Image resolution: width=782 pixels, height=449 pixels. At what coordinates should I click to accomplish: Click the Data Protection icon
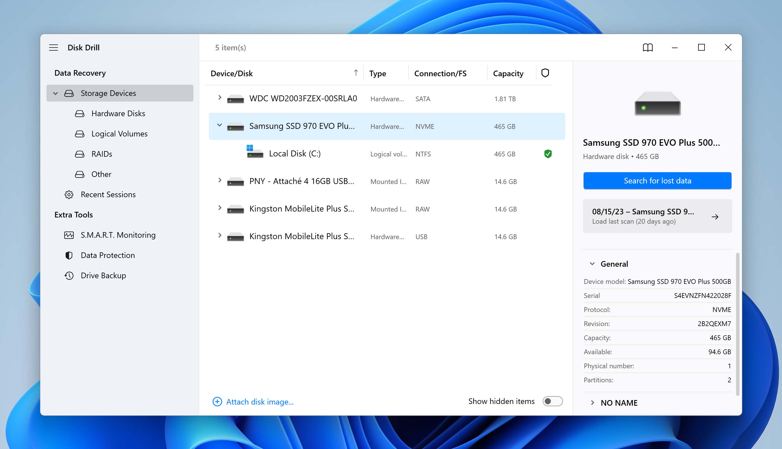click(69, 255)
